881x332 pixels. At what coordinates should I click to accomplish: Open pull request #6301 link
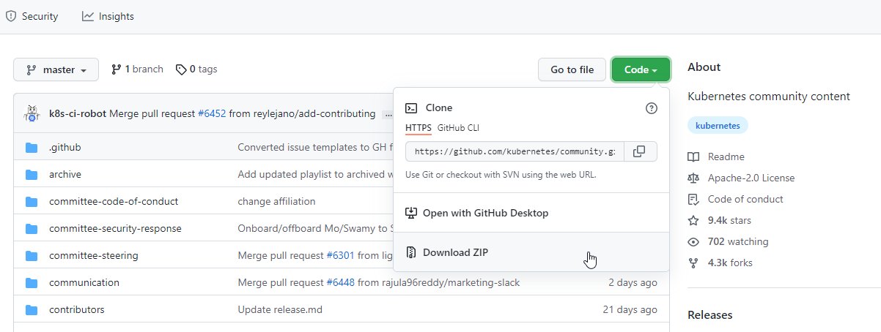340,255
